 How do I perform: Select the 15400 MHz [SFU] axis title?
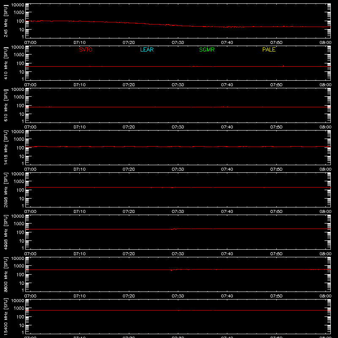click(6, 316)
